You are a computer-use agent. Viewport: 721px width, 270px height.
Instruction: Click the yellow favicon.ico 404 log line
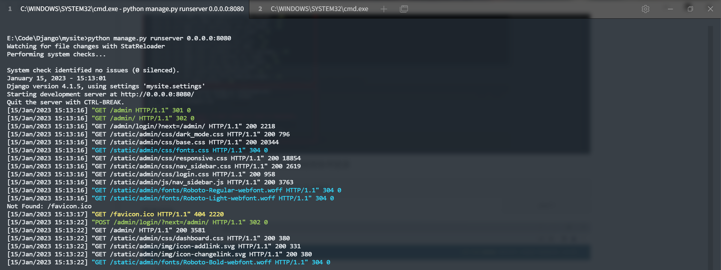tap(158, 214)
